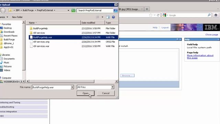220x124 pixels.
Task: Click the rbf-services folder icon
Action: coord(31,33)
